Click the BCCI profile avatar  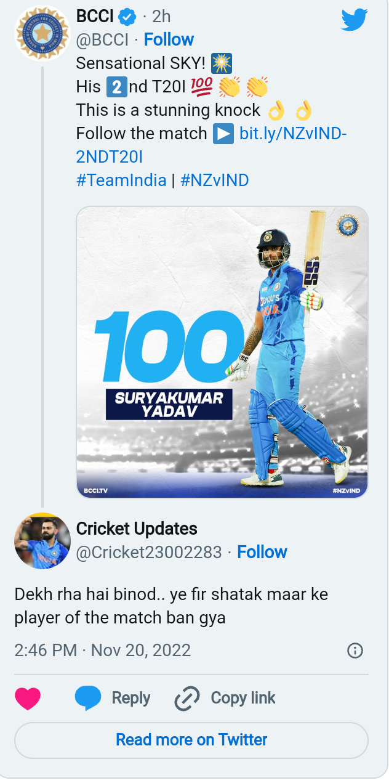click(42, 33)
